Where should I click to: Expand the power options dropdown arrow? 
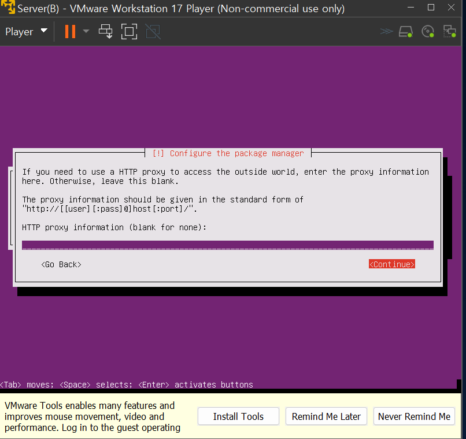pyautogui.click(x=86, y=31)
